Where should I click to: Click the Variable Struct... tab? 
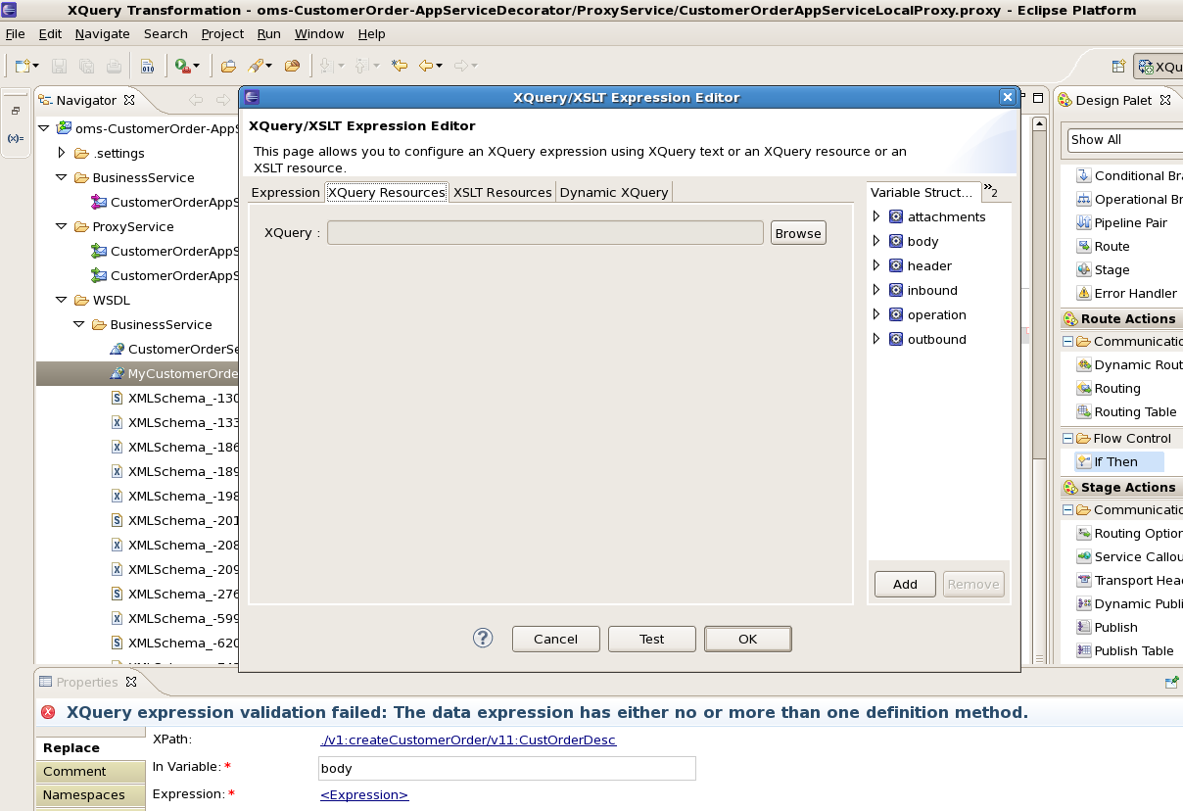click(x=922, y=192)
